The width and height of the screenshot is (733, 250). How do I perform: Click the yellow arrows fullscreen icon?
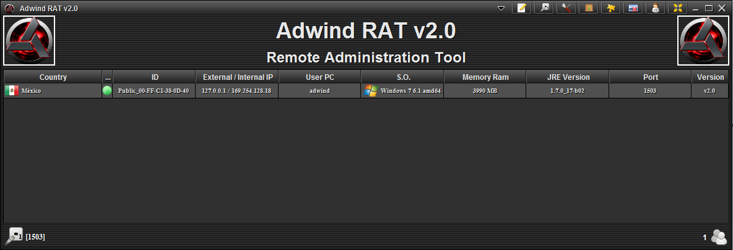click(677, 8)
